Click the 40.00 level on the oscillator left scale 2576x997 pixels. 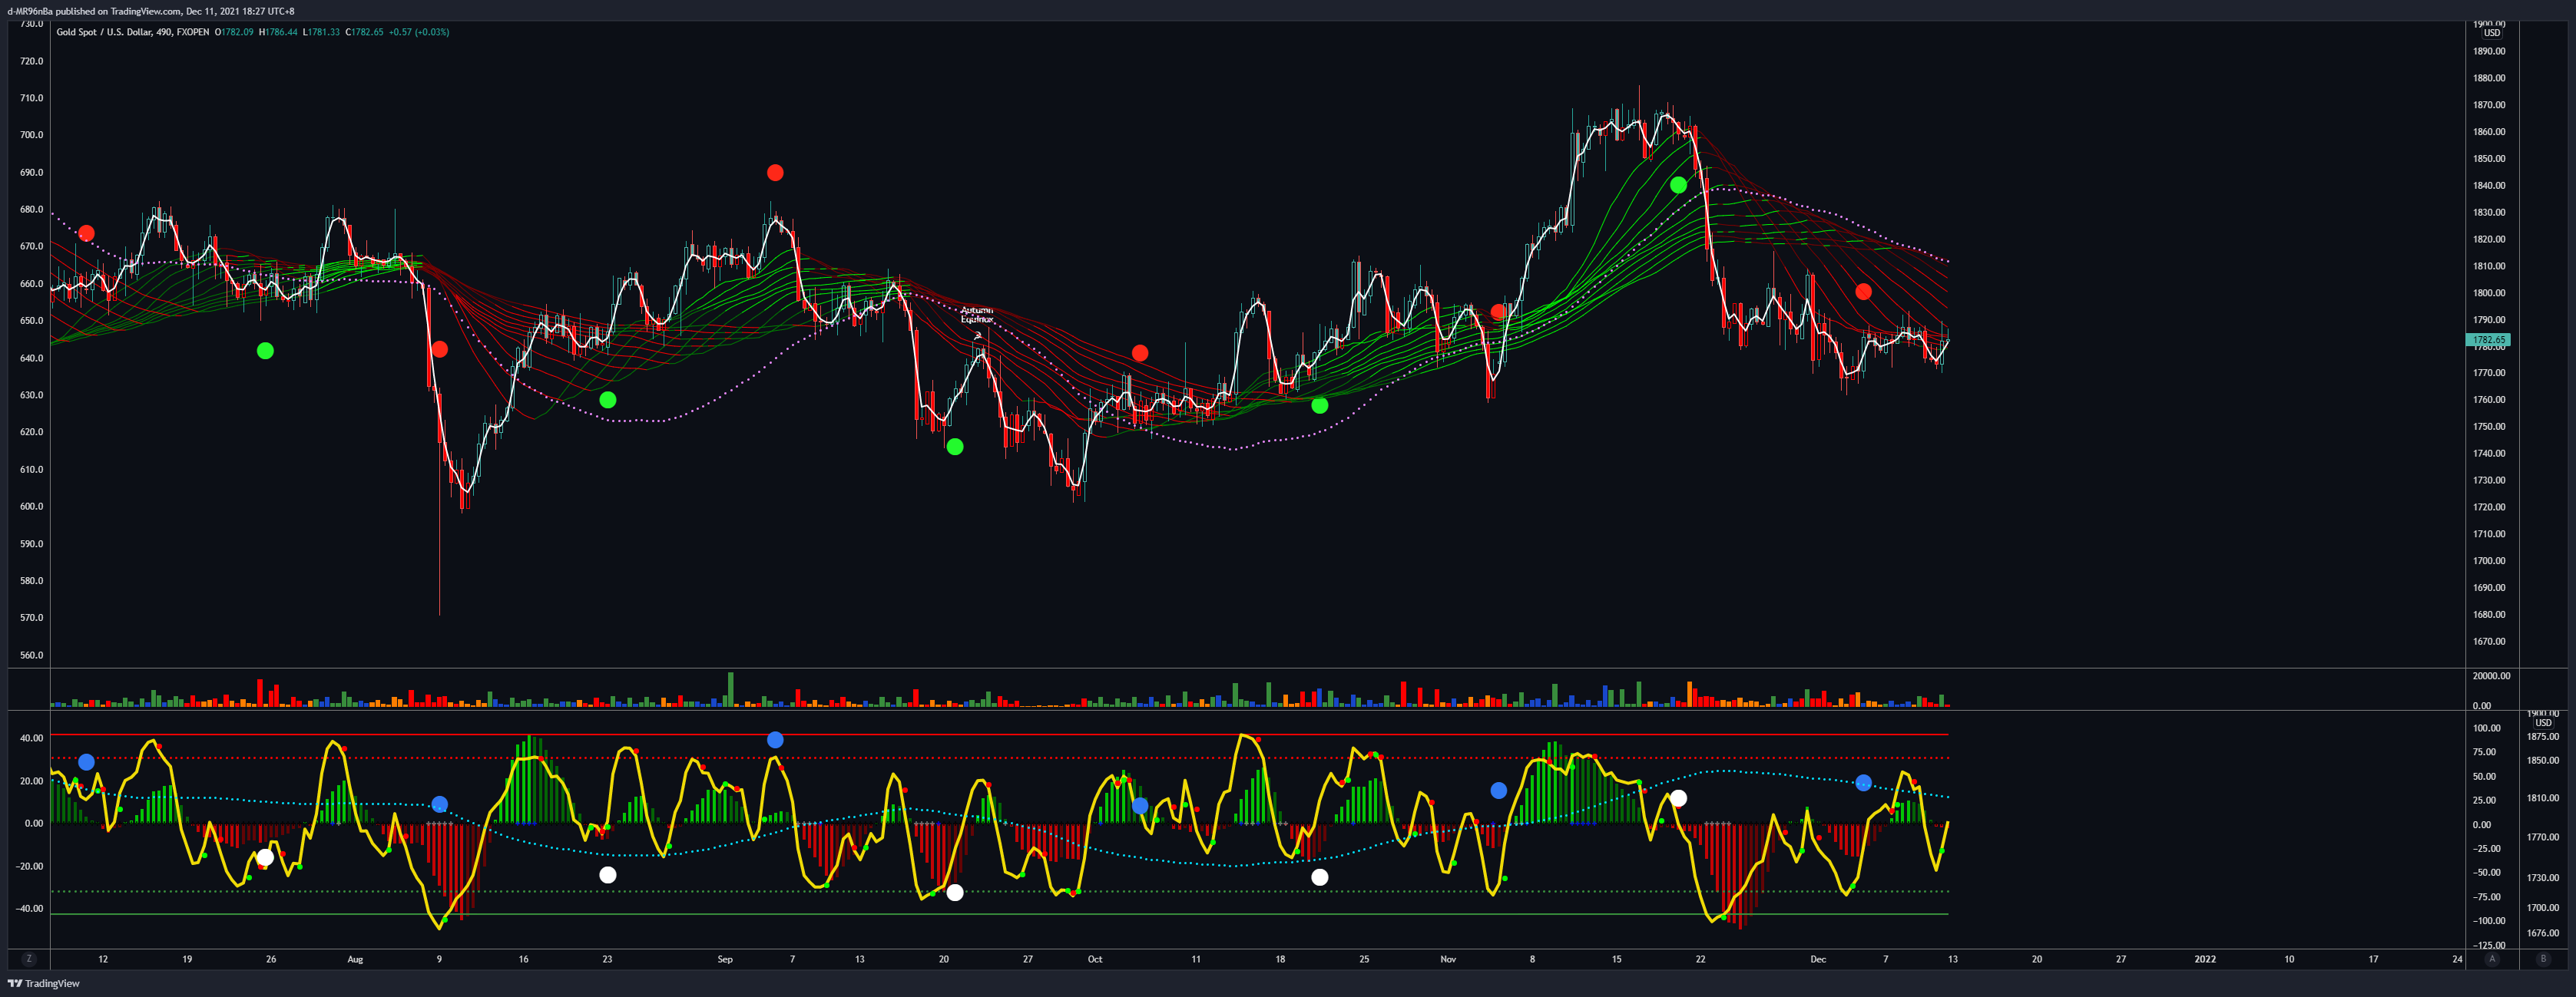32,738
